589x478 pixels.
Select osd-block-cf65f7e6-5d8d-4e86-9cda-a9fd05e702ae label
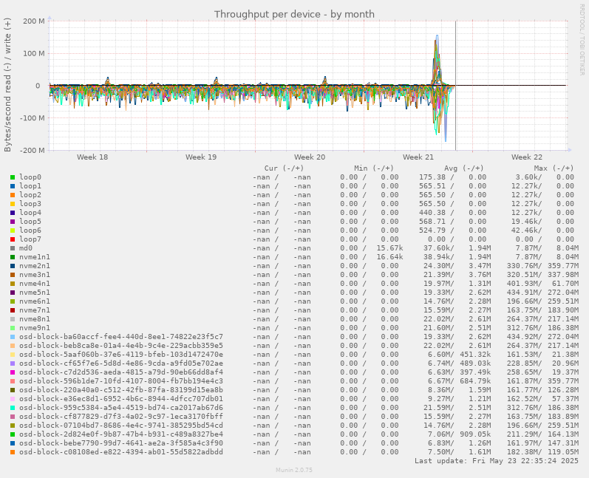click(x=121, y=363)
